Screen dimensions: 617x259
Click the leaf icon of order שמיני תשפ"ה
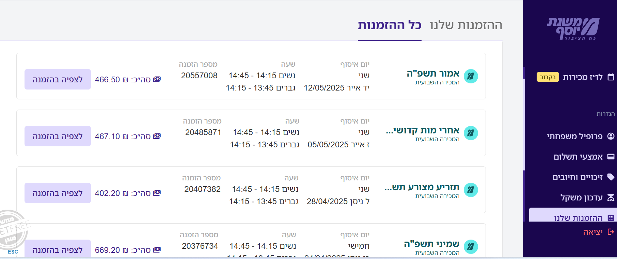(471, 247)
